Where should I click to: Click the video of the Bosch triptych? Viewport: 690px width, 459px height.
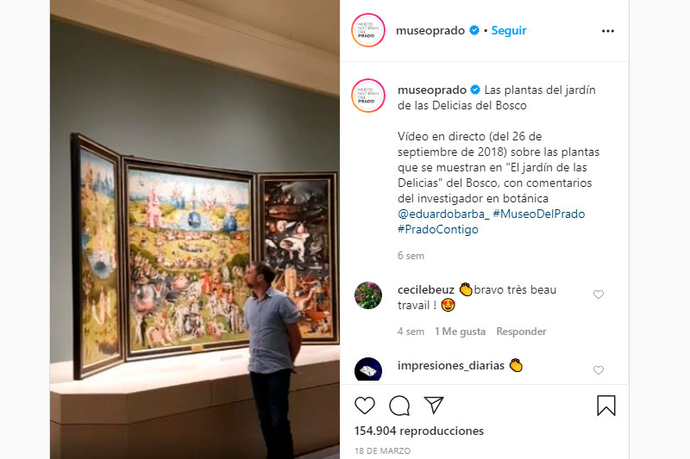coord(195,229)
